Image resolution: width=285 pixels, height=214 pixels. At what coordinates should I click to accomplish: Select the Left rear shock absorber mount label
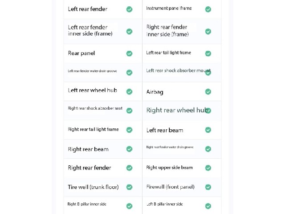[179, 70]
